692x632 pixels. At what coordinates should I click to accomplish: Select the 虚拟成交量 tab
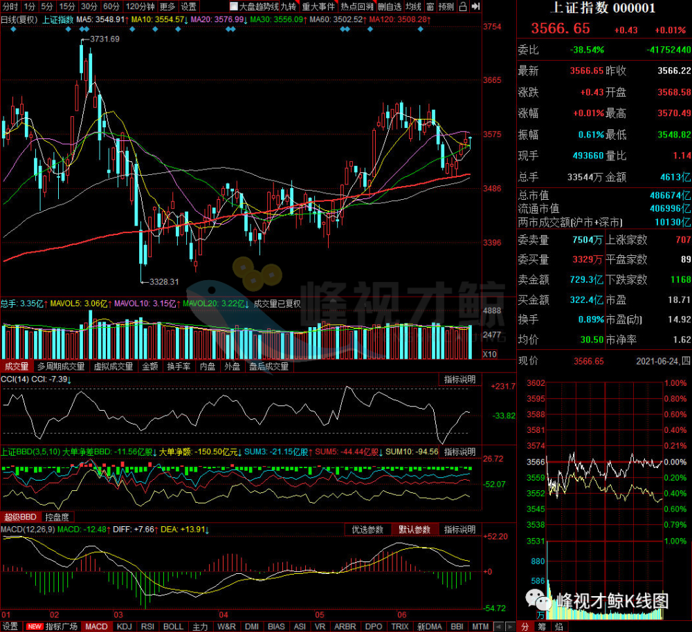click(113, 366)
